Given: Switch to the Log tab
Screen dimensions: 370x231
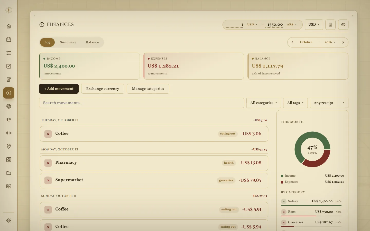Looking at the screenshot, I should pyautogui.click(x=47, y=42).
